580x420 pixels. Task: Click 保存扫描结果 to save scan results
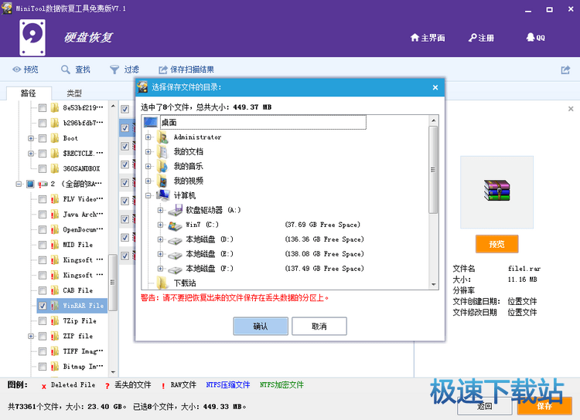[x=186, y=69]
